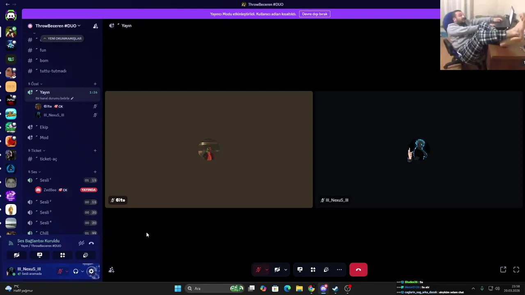Screen dimensions: 525x295
Task: Join the Sesli 1 voice channel
Action: [x=62, y=180]
